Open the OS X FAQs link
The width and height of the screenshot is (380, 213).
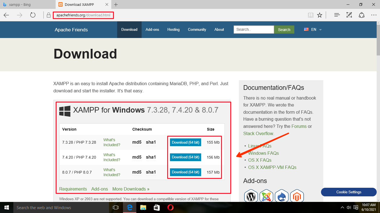click(x=260, y=160)
